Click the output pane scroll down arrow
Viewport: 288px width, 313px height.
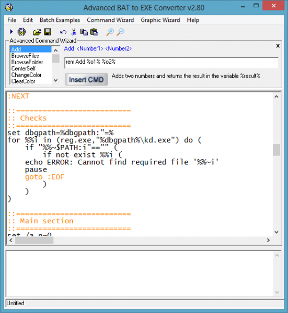(277, 292)
